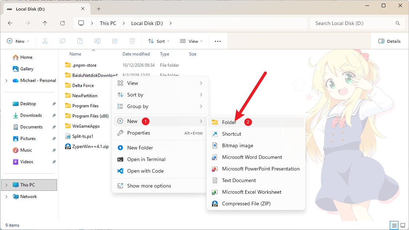Open Pictures in quick access
This screenshot has height=230, width=409.
coord(29,139)
